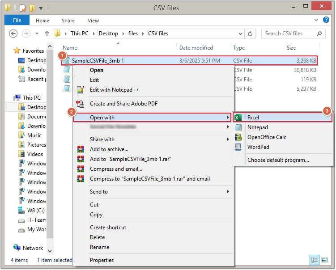The image size is (336, 270).
Task: Expand the Open with submenu arrow
Action: [228, 117]
